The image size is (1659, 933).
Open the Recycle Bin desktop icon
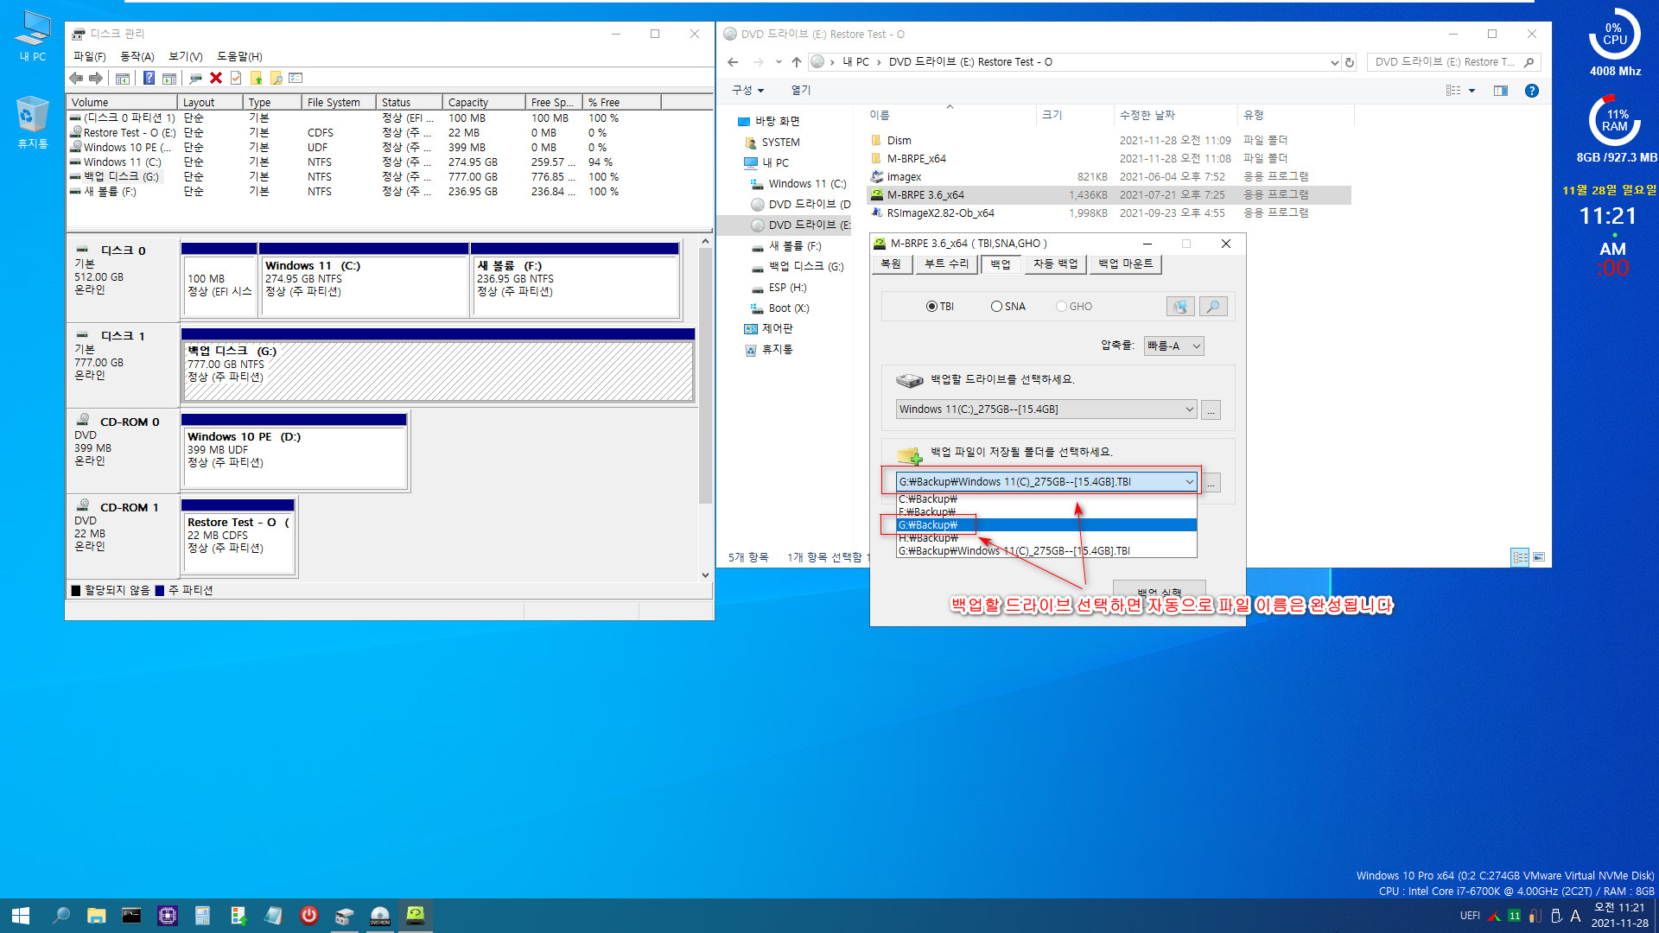(33, 123)
